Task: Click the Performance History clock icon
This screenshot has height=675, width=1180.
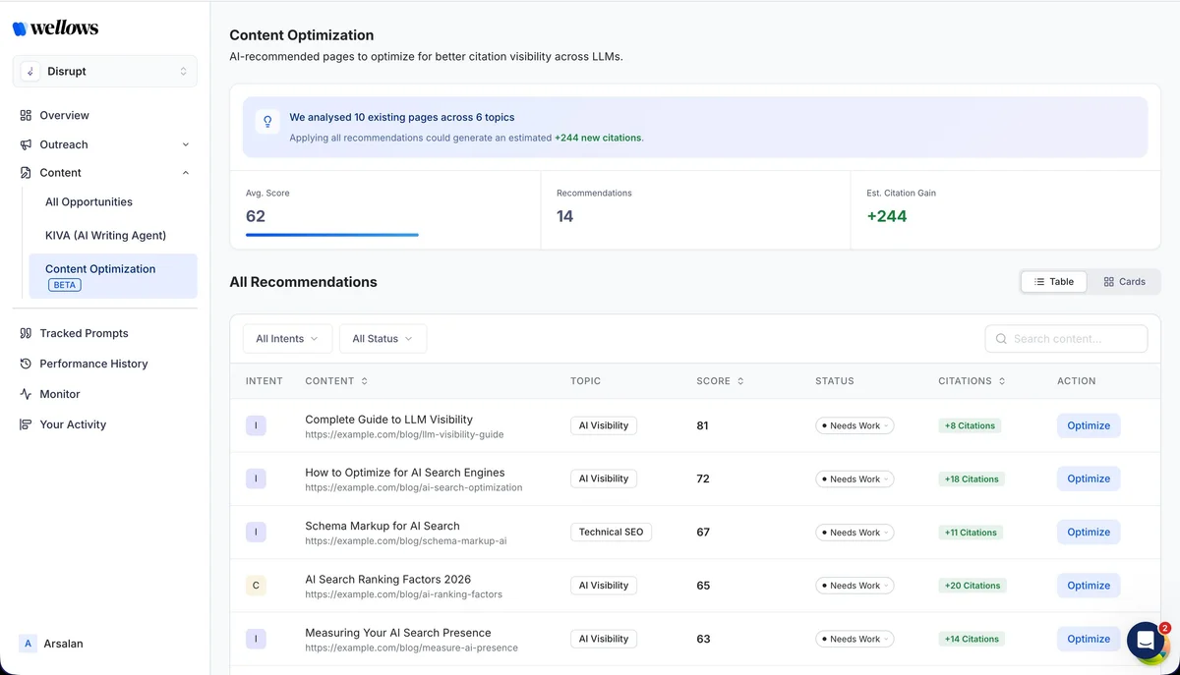Action: (26, 364)
